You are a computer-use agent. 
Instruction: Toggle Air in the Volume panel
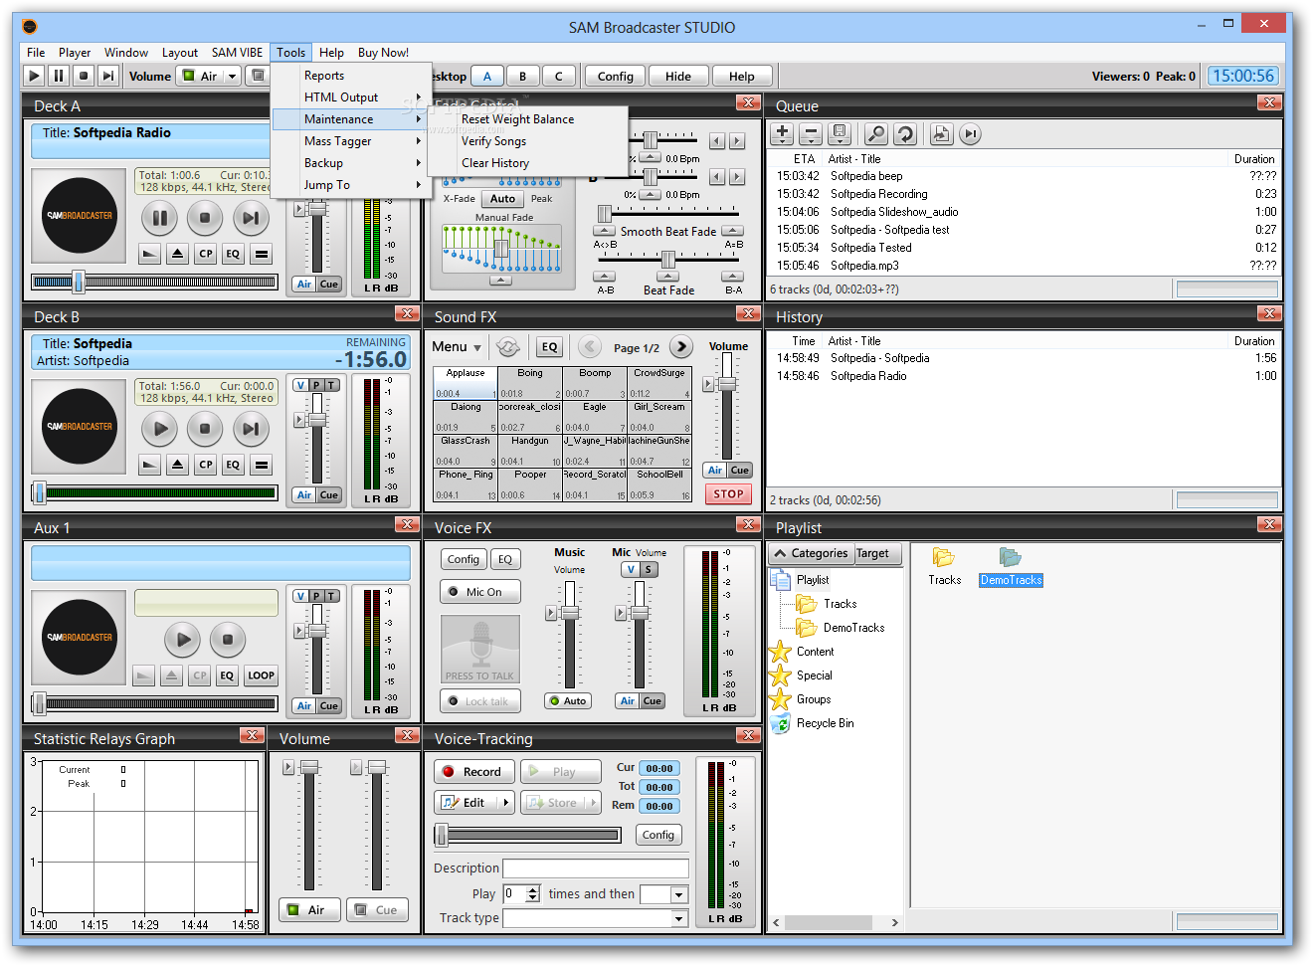308,909
